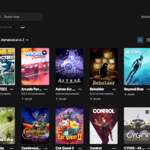Click 0/37 Achievements text
The image size is (150, 150).
coord(102,94)
